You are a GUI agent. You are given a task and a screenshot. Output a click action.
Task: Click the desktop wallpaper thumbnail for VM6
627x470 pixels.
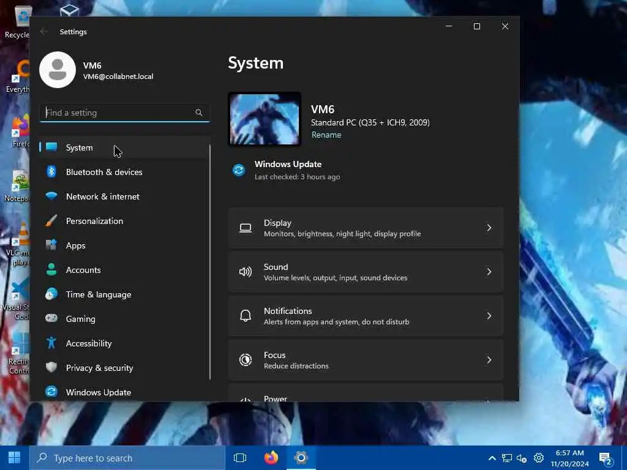265,119
